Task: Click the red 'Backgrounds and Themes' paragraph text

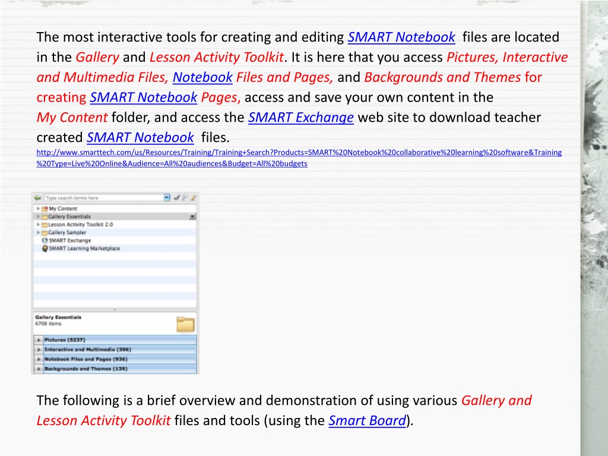Action: click(x=442, y=77)
